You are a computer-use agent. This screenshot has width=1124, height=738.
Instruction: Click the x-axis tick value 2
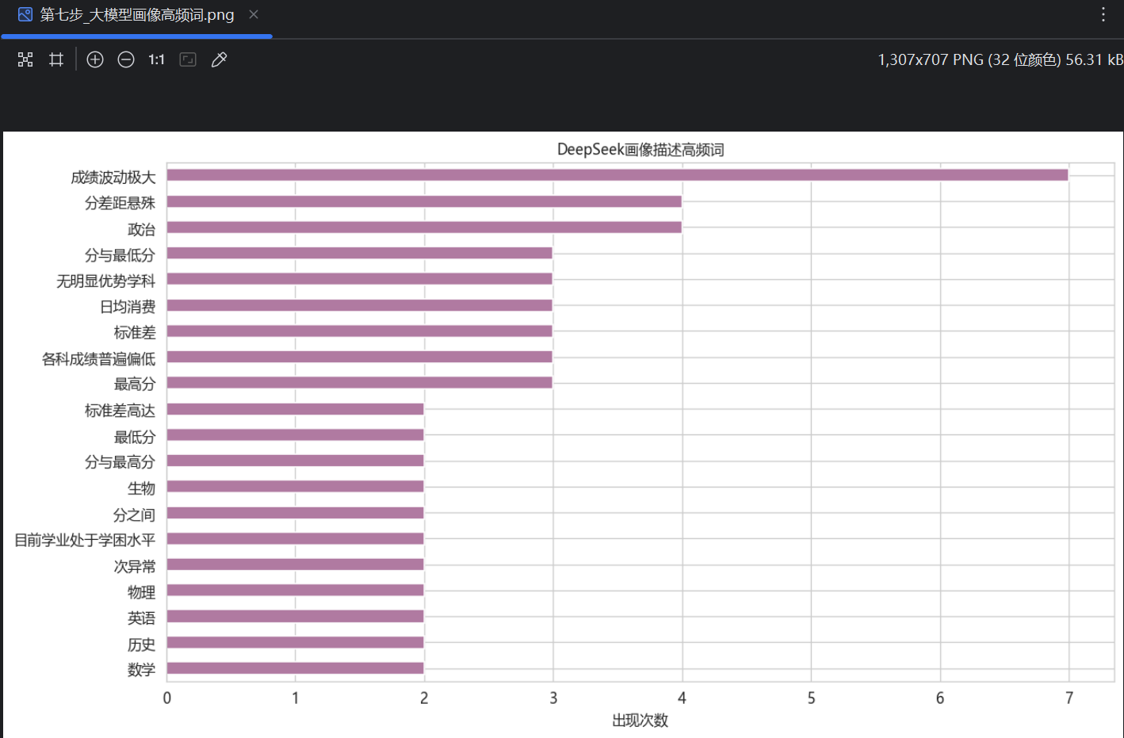pyautogui.click(x=424, y=698)
